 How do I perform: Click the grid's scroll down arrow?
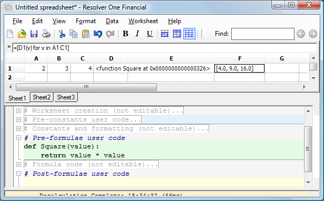tap(313, 78)
